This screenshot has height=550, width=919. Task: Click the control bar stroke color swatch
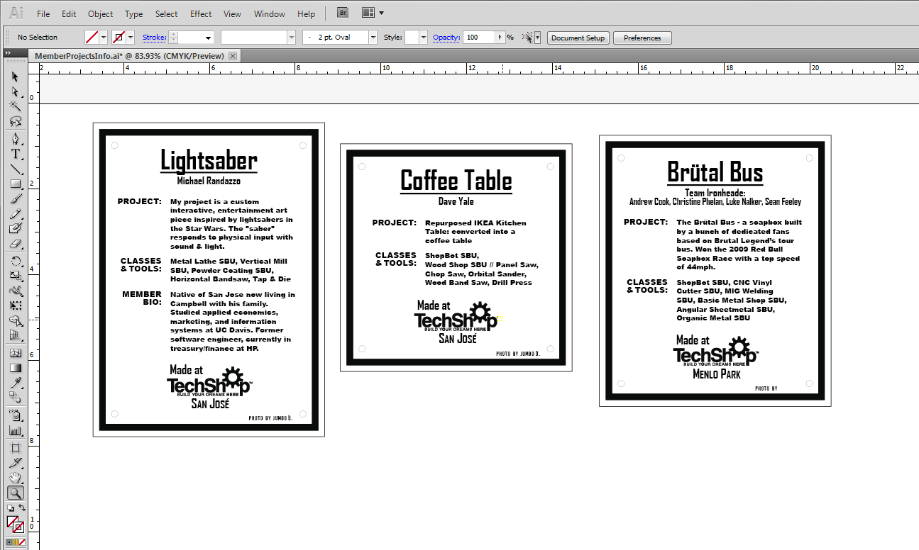click(119, 38)
